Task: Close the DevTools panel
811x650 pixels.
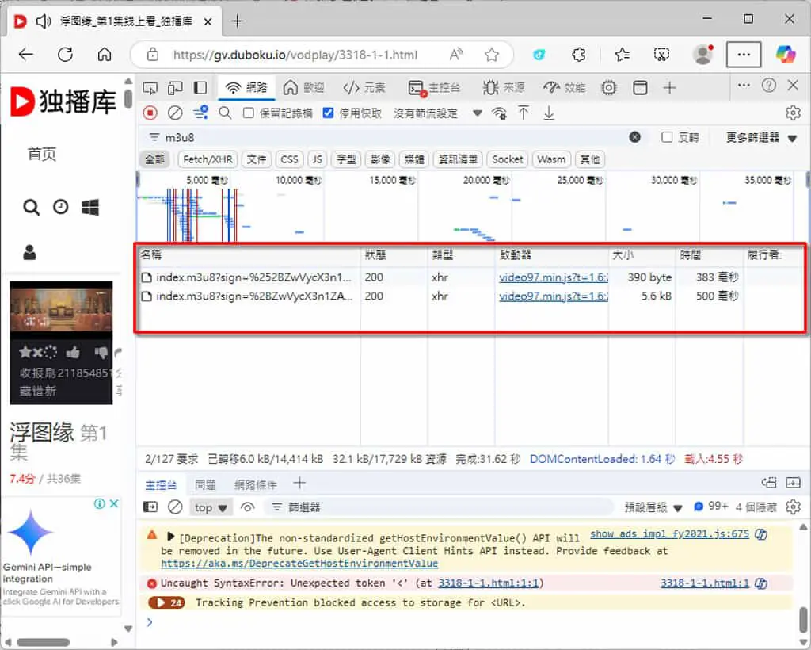Action: click(x=793, y=86)
